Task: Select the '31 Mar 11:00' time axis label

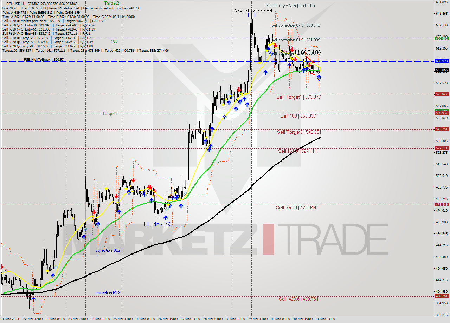Action: pos(325,319)
